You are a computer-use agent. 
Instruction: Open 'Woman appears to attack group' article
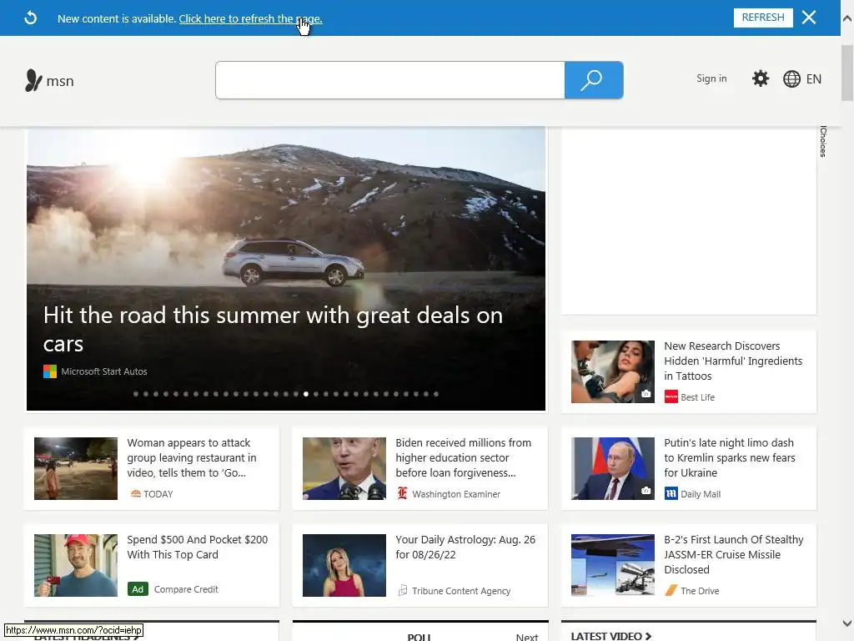(x=192, y=458)
